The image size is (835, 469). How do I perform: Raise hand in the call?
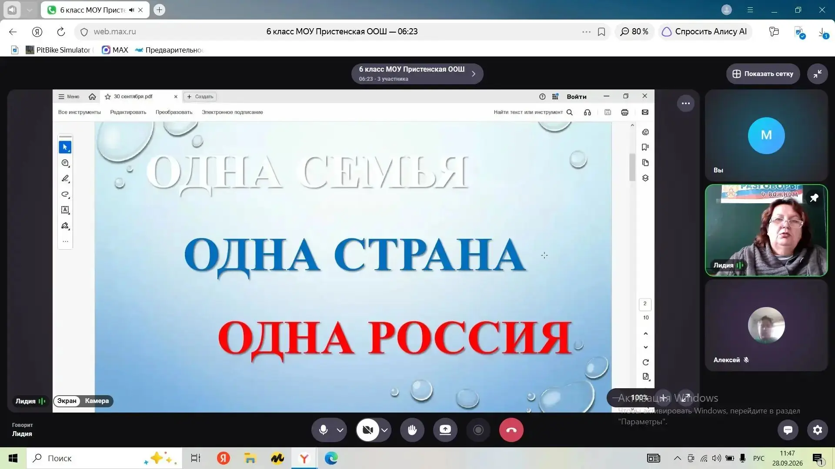click(412, 430)
